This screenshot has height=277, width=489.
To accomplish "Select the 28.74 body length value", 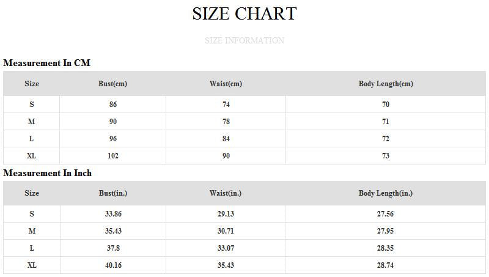I will coord(386,265).
